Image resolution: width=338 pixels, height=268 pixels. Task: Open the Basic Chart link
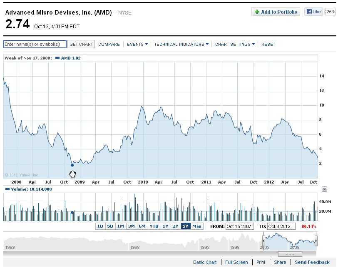point(205,262)
